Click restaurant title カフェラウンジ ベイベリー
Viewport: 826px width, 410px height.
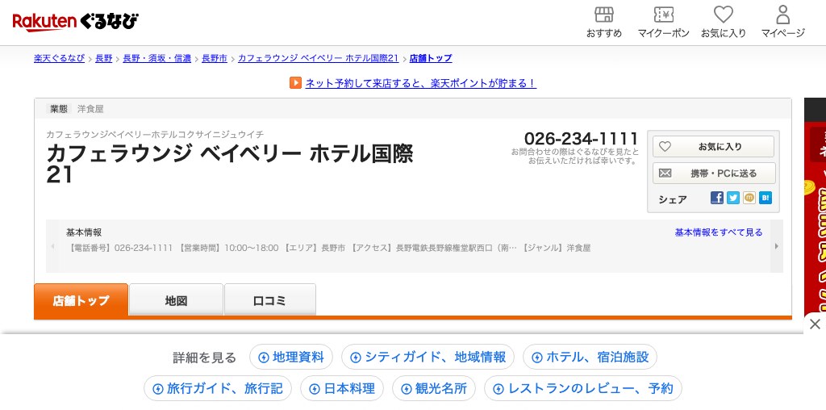(x=230, y=164)
